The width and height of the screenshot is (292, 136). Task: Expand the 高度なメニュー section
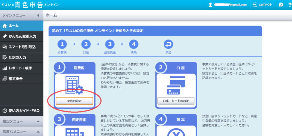click(x=22, y=132)
